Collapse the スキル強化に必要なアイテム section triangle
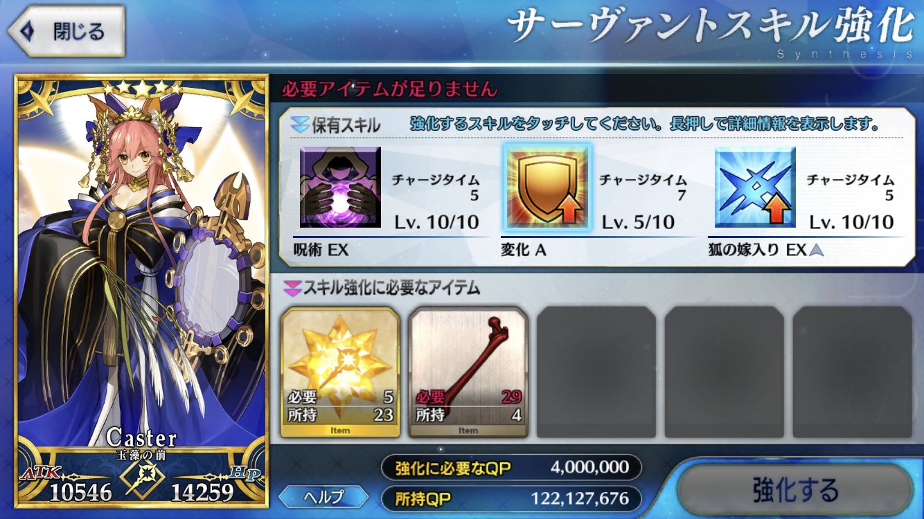The height and width of the screenshot is (519, 924). [292, 286]
